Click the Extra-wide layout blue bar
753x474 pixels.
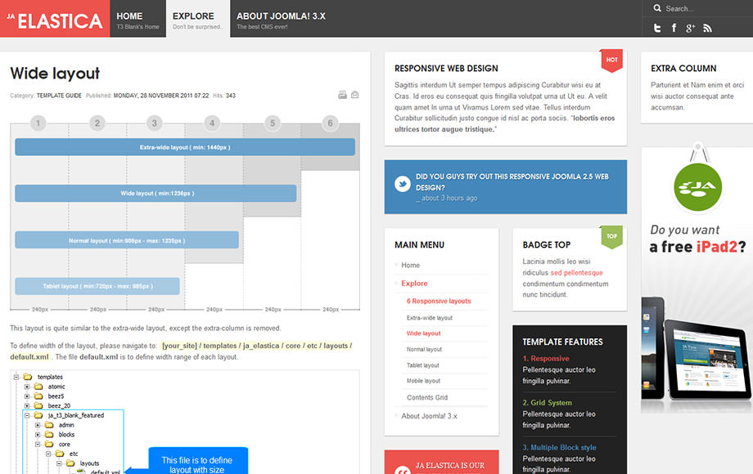pos(185,147)
